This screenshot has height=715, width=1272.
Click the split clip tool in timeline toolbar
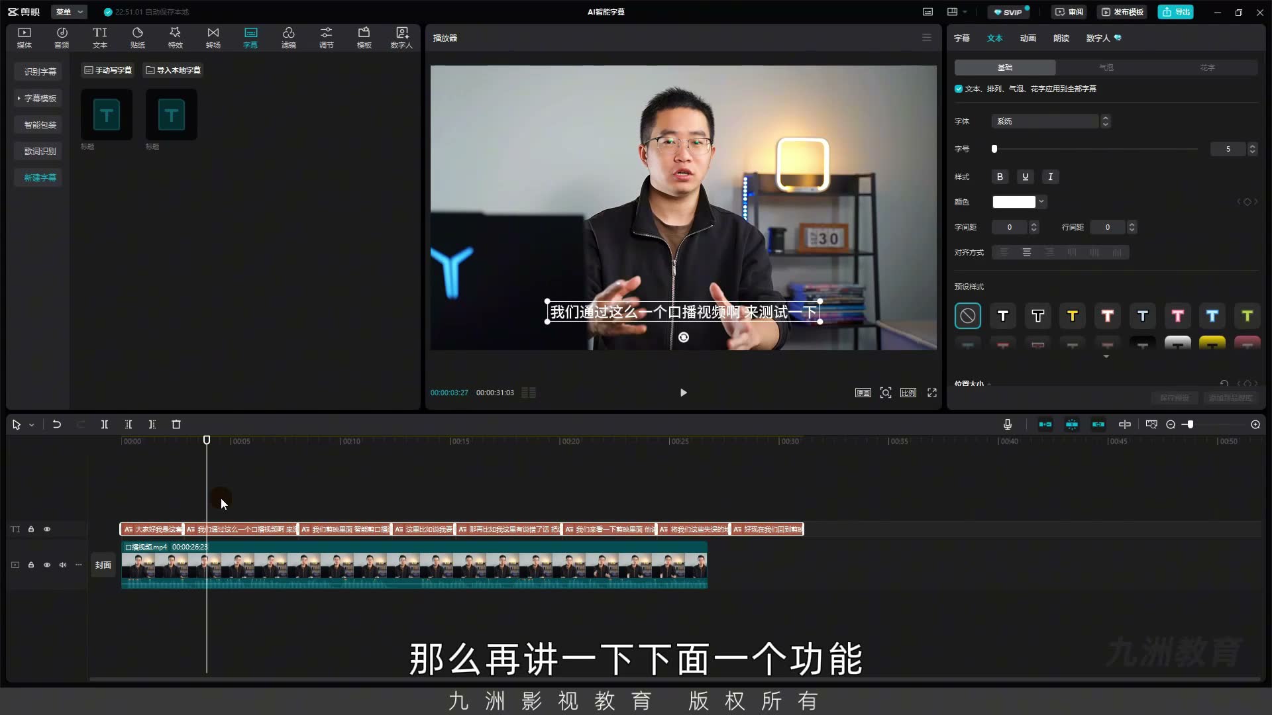[104, 424]
